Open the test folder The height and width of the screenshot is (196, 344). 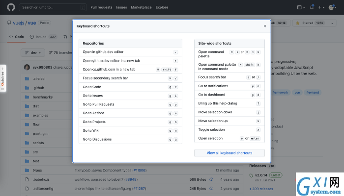36,161
